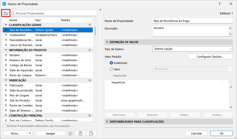237x139 pixels.
Task: Click the reorder handle of the Número de Série row
Action: [6, 60]
